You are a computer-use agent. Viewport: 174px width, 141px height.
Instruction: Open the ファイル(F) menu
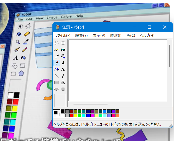(63, 36)
